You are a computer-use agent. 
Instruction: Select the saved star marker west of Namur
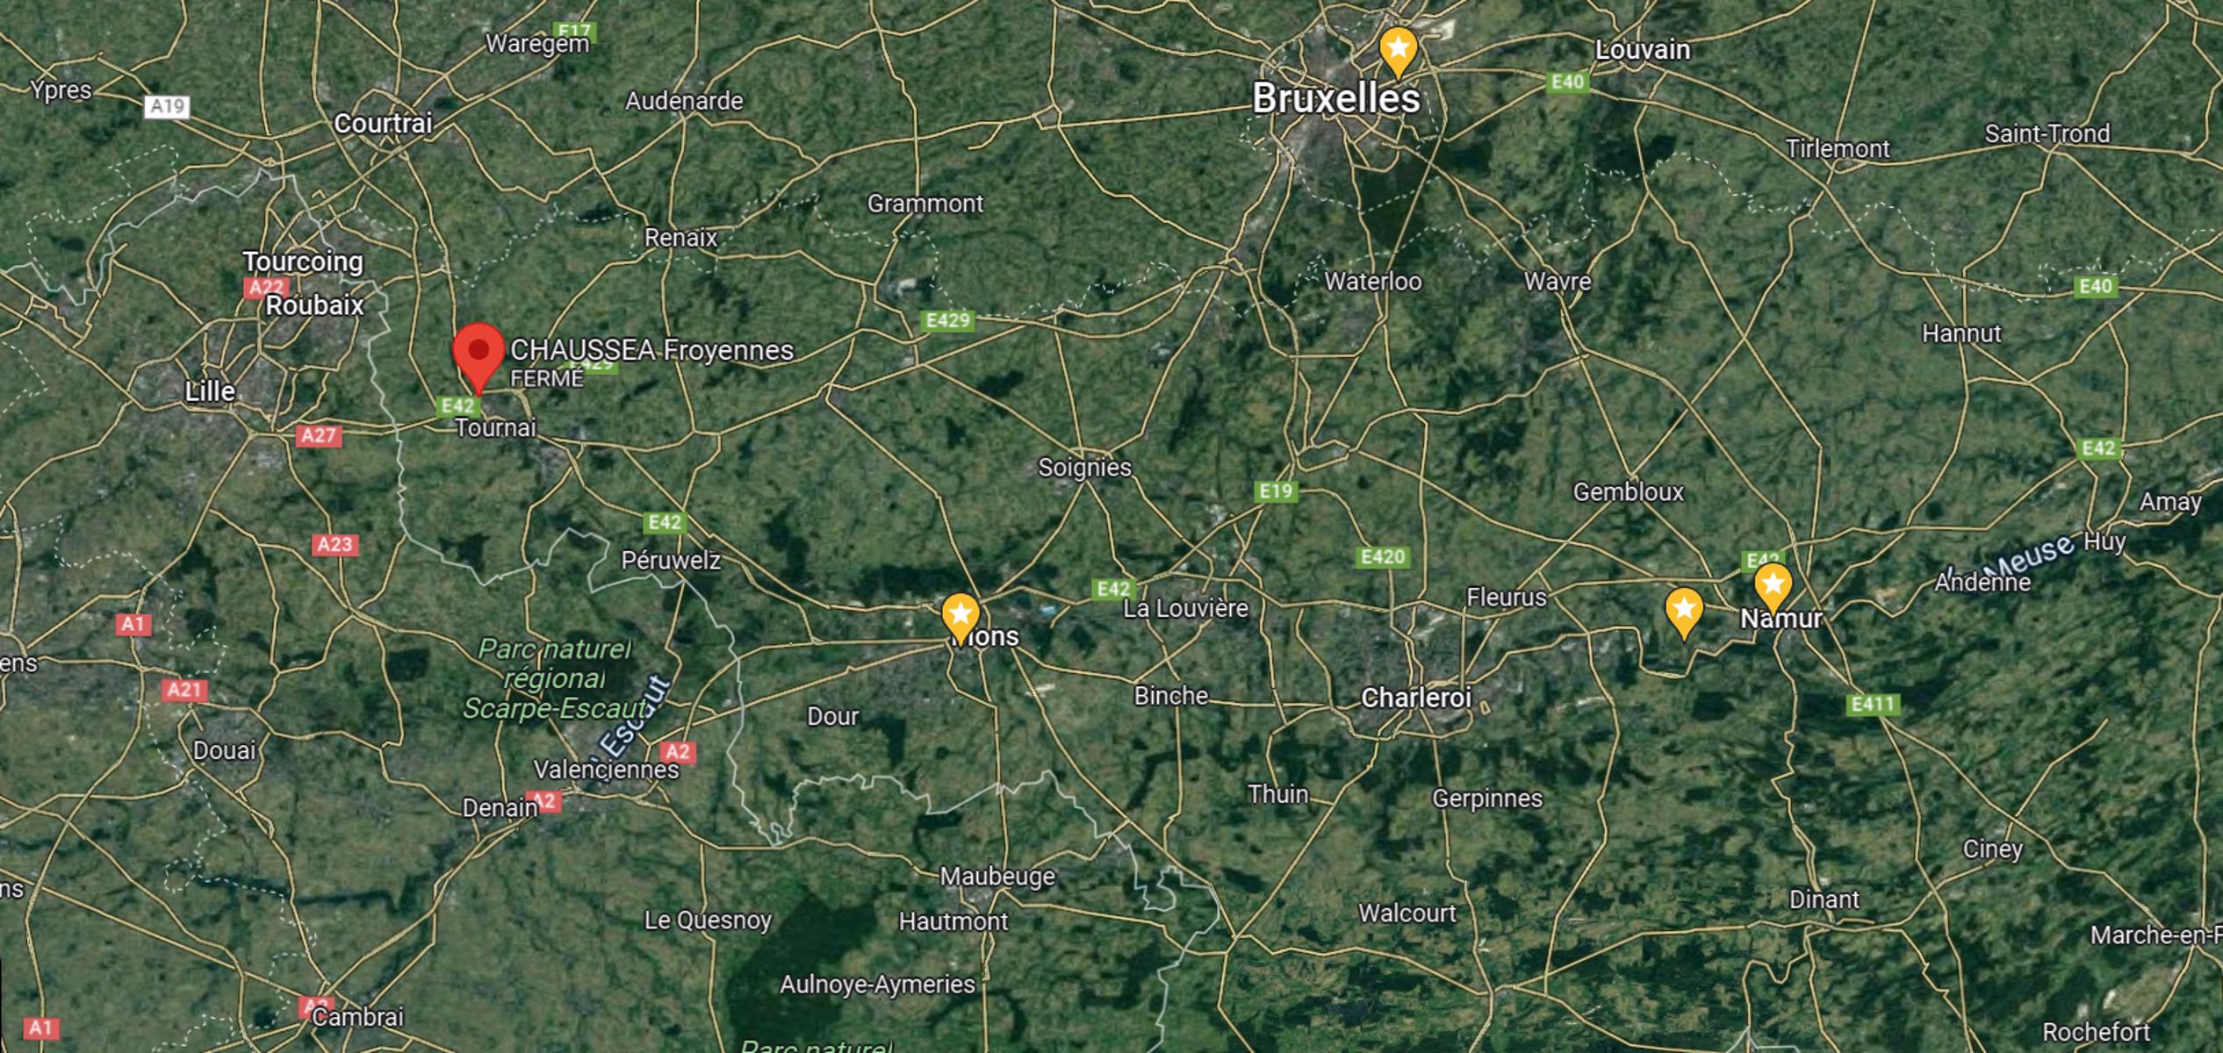[x=1683, y=612]
